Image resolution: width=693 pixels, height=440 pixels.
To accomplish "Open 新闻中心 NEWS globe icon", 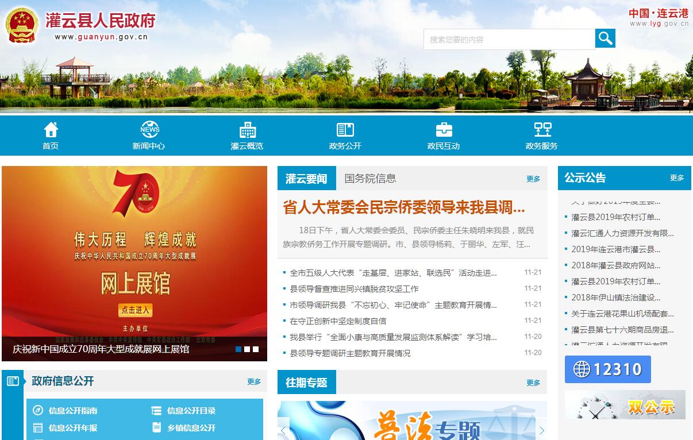I will (x=149, y=129).
